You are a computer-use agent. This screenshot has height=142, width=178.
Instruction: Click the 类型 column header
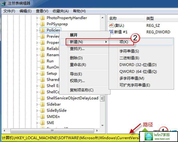click(x=161, y=18)
